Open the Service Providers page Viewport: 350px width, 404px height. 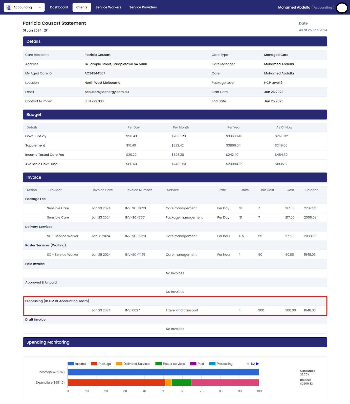pyautogui.click(x=143, y=7)
